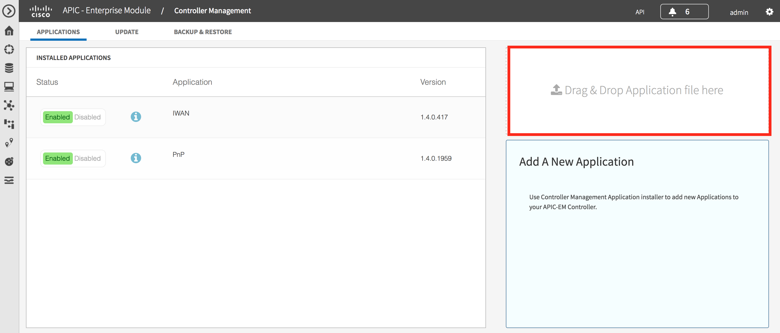Click the Controller Management breadcrumb
This screenshot has width=780, height=333.
[x=212, y=10]
